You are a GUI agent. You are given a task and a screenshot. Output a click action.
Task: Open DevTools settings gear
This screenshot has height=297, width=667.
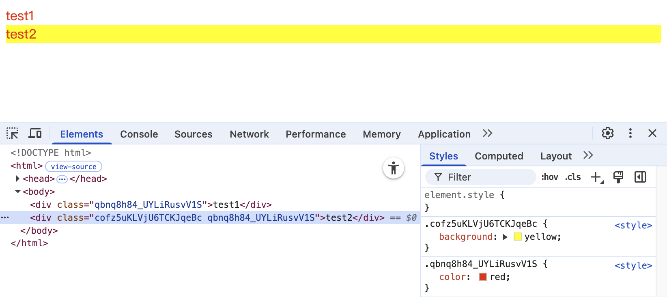click(607, 133)
